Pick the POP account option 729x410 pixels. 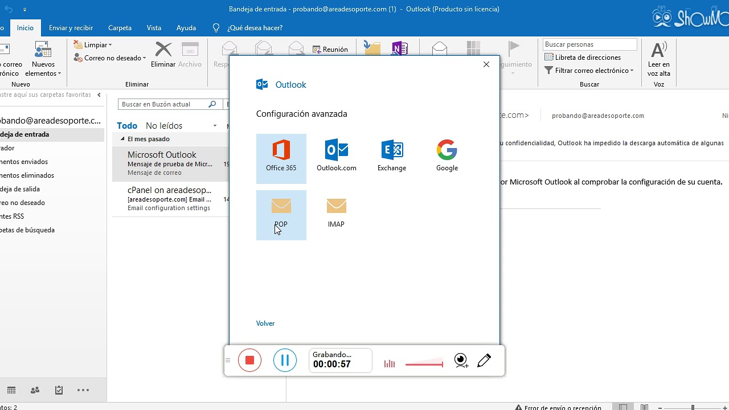pos(281,215)
